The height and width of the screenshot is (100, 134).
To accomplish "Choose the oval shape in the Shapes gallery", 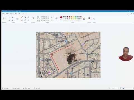I will 41,17.
